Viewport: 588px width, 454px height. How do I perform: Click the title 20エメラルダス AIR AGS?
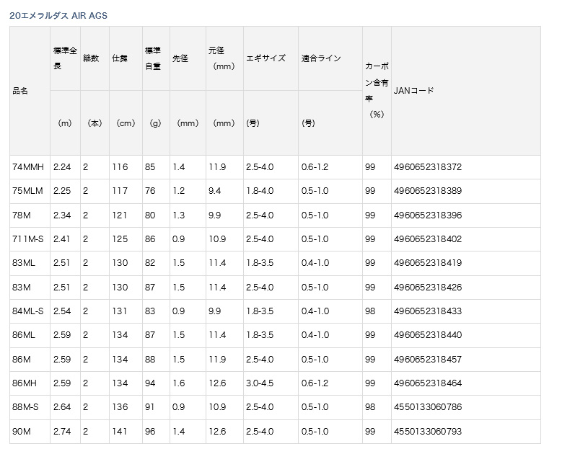pos(58,15)
